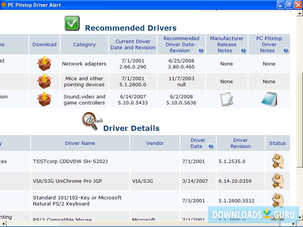The height and width of the screenshot is (227, 303).
Task: Download the Network adapters driver update
Action: pos(44,64)
